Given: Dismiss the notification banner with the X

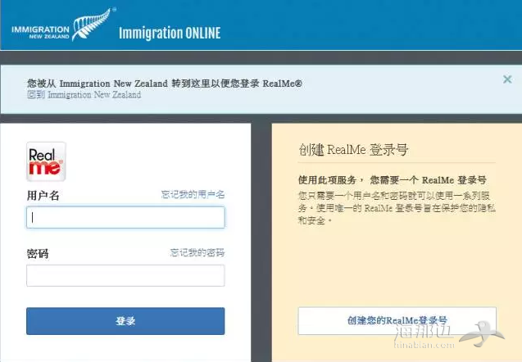Looking at the screenshot, I should pyautogui.click(x=507, y=79).
